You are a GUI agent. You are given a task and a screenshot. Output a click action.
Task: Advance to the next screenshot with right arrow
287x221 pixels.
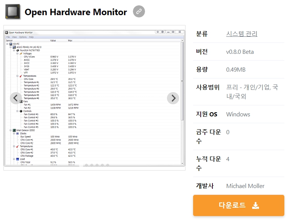point(173,98)
